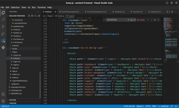The width and height of the screenshot is (179, 108).
Task: Create a new file in ZEELAND FRONTEND
Action: click(29, 16)
